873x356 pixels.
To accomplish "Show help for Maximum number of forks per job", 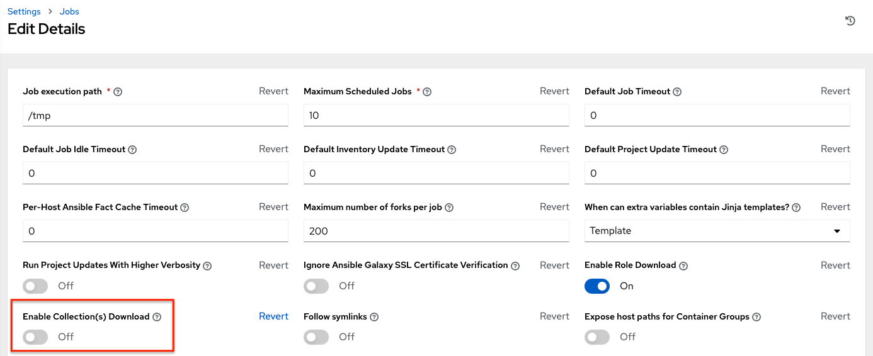I will click(449, 208).
